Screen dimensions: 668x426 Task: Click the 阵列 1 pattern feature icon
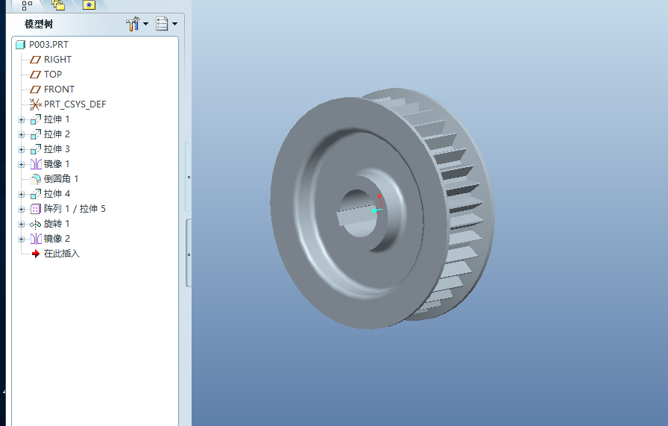click(36, 209)
